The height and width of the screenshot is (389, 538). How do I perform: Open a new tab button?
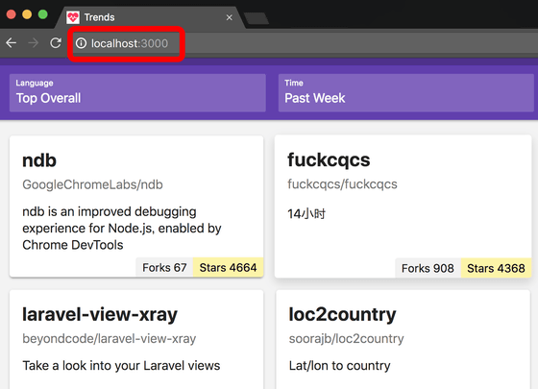tap(256, 18)
